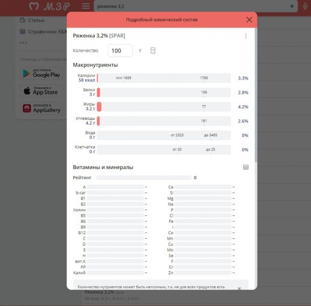The height and width of the screenshot is (306, 311).
Task: Open the Статьи sidebar item
Action: tap(36, 20)
